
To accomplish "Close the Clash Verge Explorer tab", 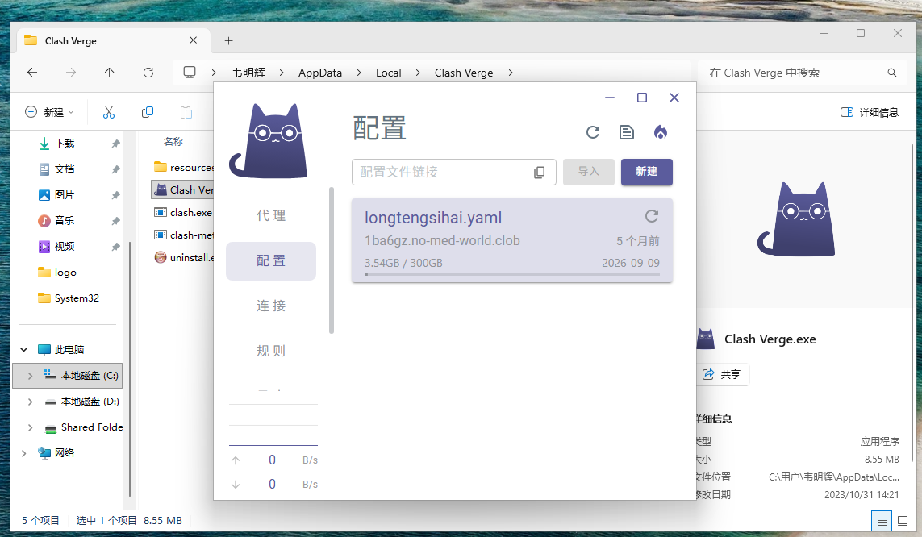I will pyautogui.click(x=193, y=40).
